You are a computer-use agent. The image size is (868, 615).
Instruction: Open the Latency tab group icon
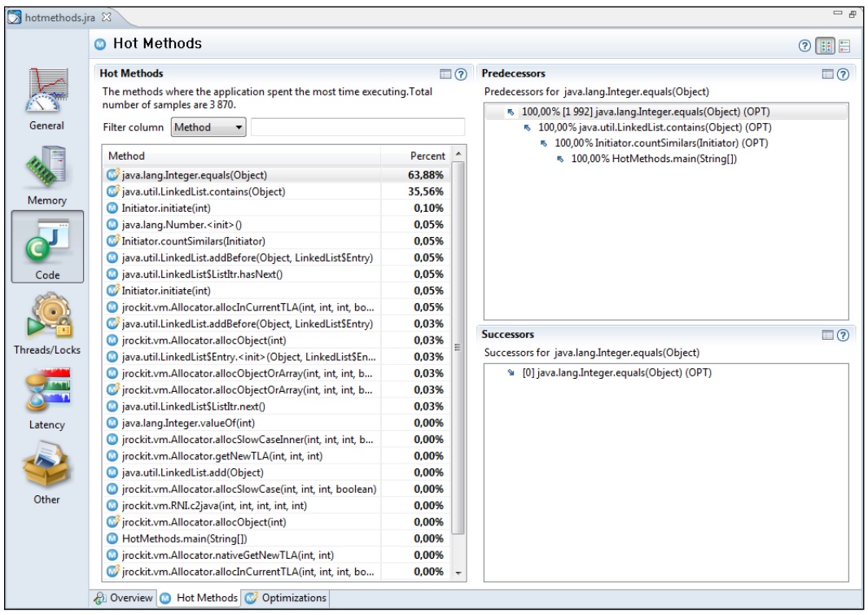point(47,398)
